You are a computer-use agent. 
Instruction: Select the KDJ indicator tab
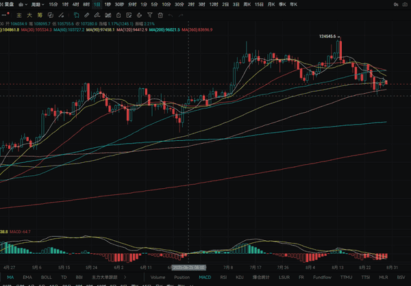coord(240,278)
